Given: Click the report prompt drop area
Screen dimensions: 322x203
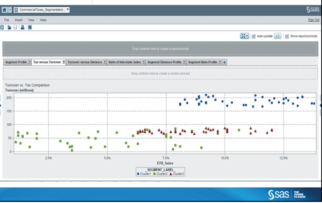Looking at the screenshot, I should pos(160,49).
